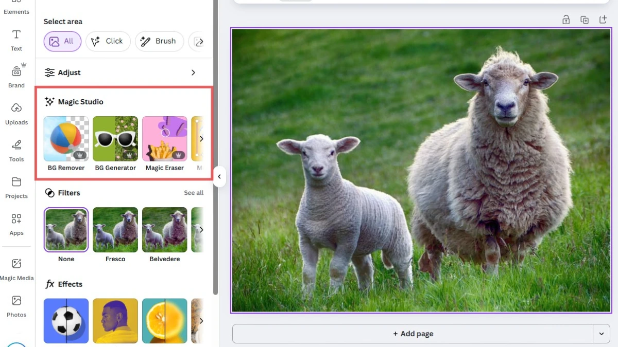Launch the Magic Eraser tool
The image size is (618, 347).
164,139
